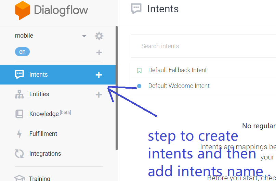276x181 pixels.
Task: Click blue dot beside Default Welcome Intent
Action: click(x=139, y=86)
